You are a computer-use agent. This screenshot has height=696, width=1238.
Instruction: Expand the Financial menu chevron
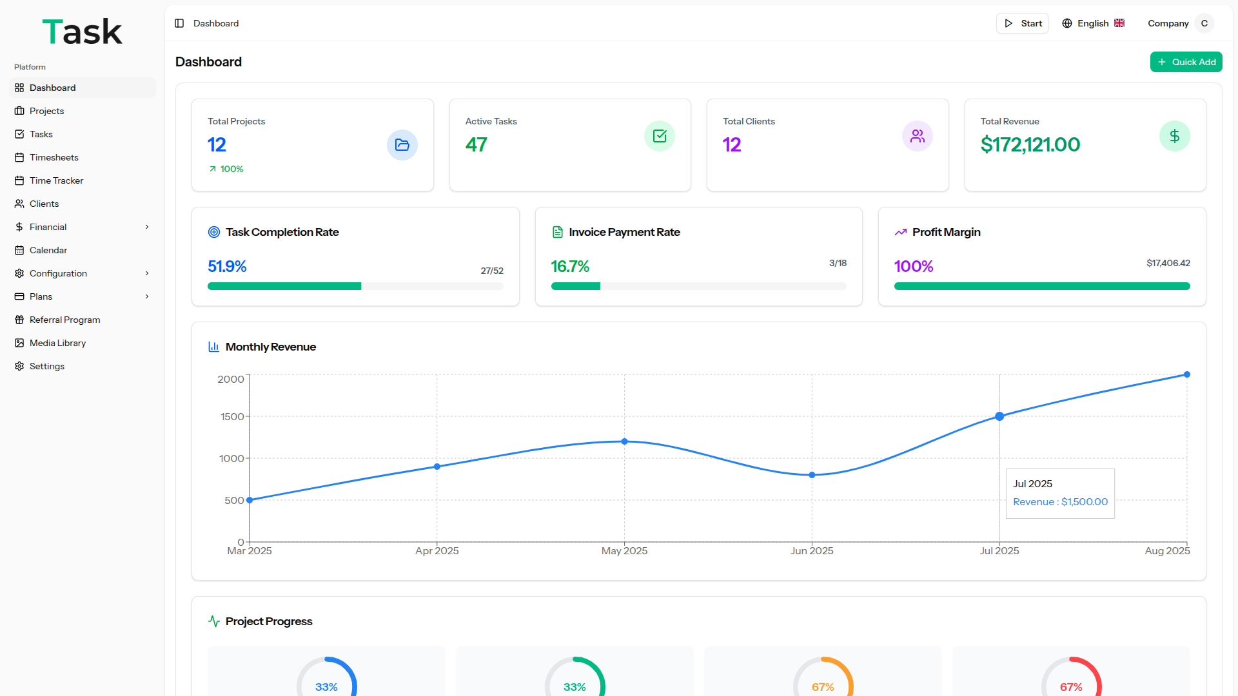click(147, 227)
